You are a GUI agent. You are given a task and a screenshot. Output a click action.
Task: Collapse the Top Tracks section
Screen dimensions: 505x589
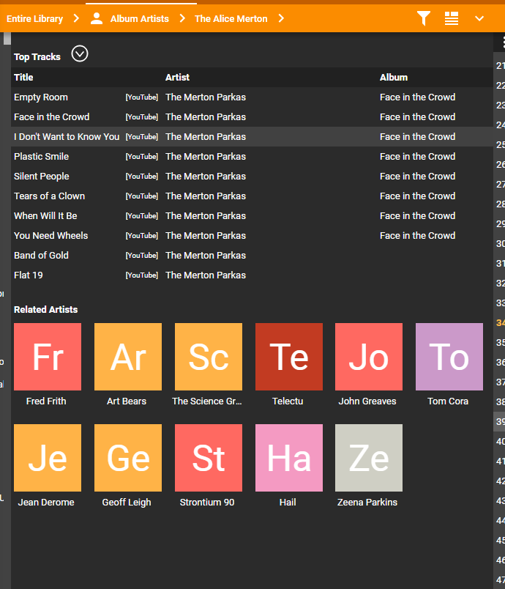click(x=80, y=54)
